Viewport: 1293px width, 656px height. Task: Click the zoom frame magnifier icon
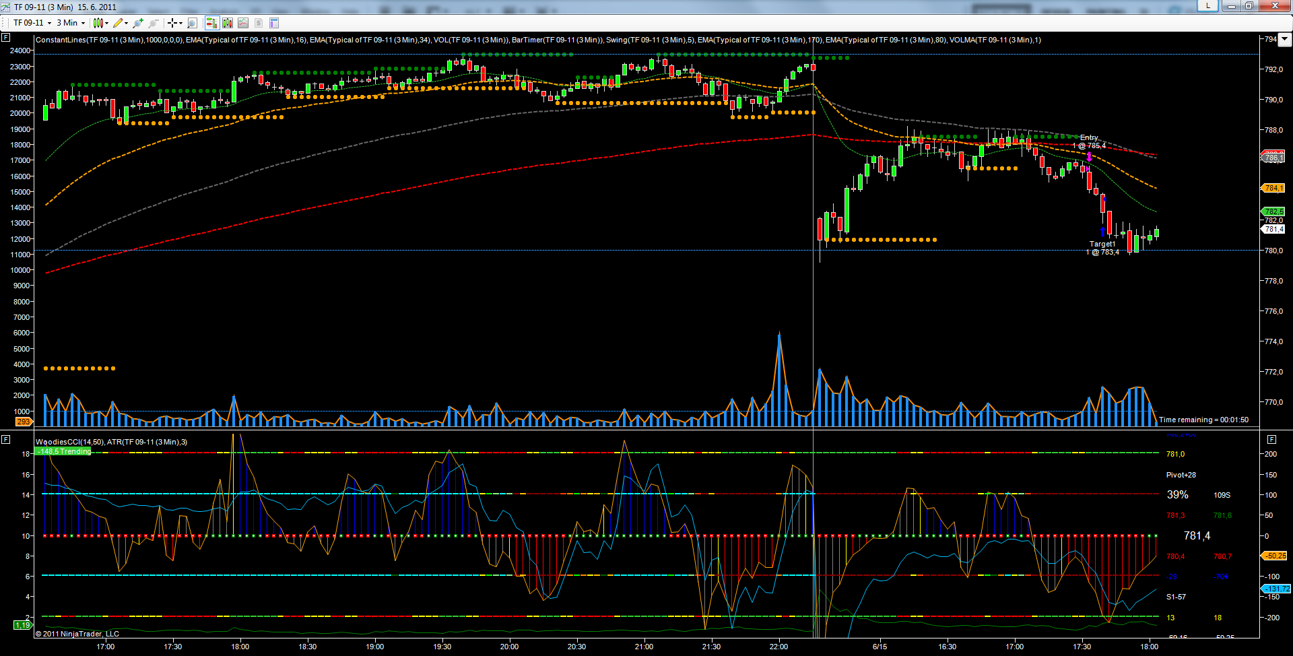click(193, 23)
